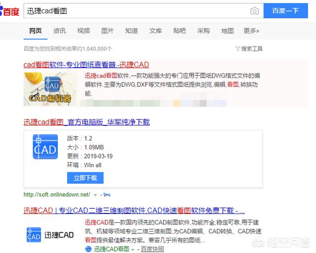
Task: Click the funnel icon beside 搜索工具
Action: pyautogui.click(x=237, y=49)
